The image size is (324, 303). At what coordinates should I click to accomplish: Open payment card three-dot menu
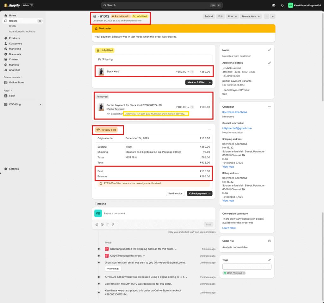point(209,129)
